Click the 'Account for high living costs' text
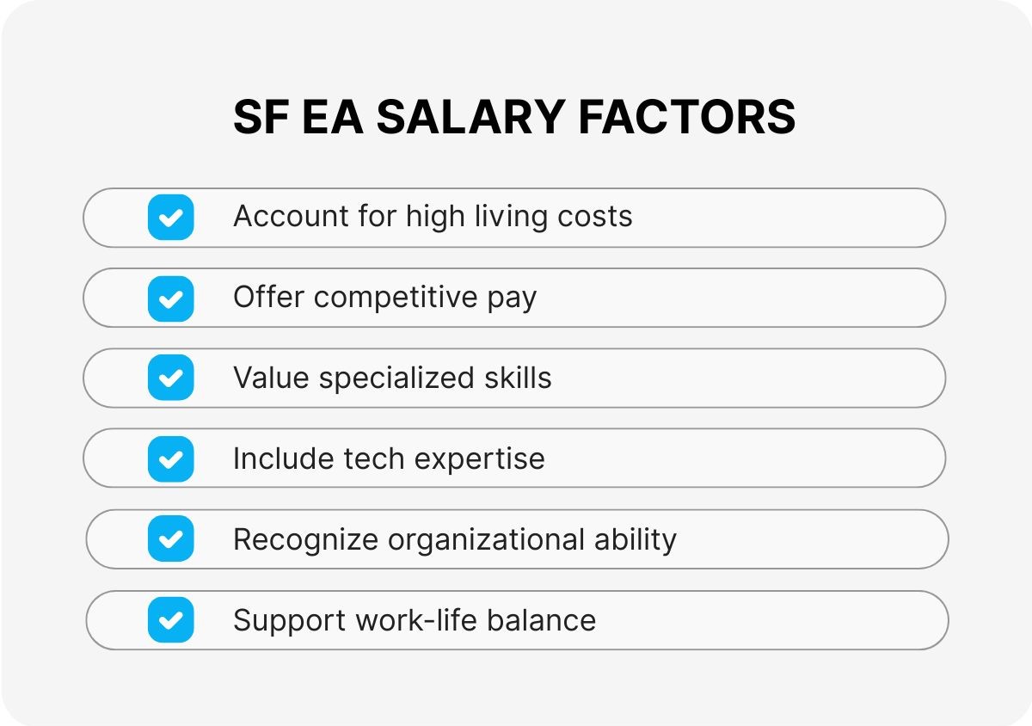 [432, 217]
